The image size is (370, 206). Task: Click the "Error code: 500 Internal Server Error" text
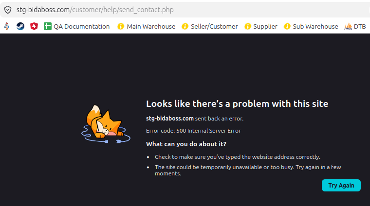[193, 131]
